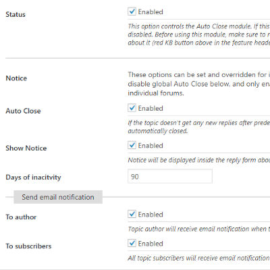
Task: Uncheck the Auto Close Enabled checkbox
Action: pyautogui.click(x=132, y=108)
